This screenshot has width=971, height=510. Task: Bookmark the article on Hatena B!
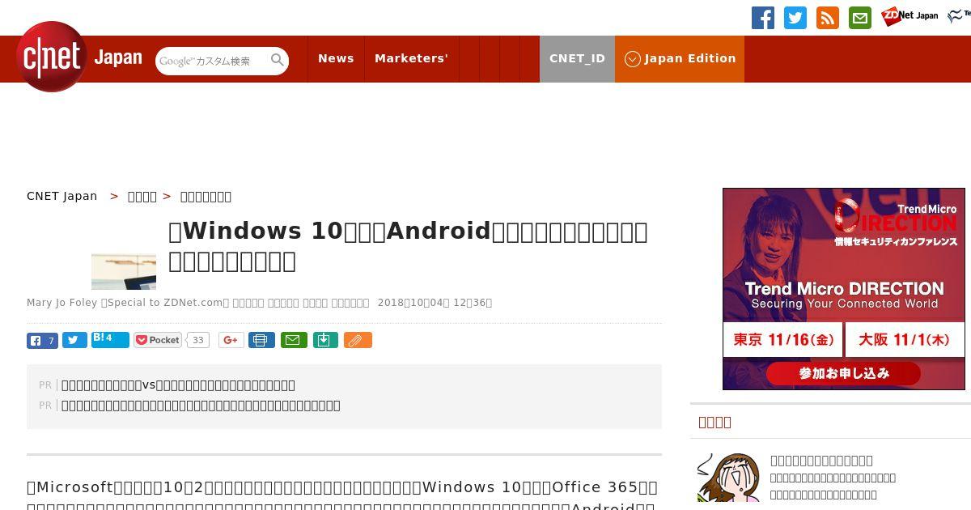[110, 339]
